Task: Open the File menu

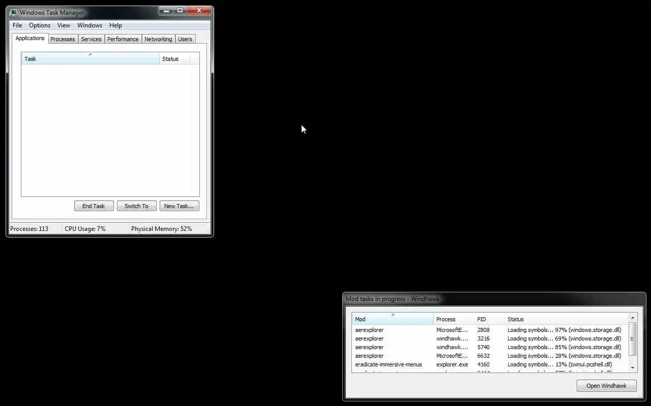Action: 17,25
